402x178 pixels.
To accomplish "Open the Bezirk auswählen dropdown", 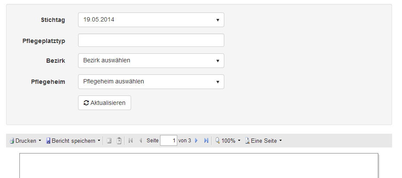I will 151,61.
